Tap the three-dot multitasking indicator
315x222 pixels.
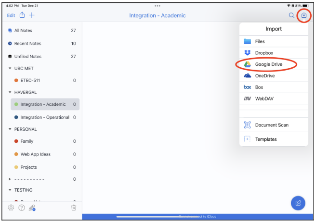[157, 6]
